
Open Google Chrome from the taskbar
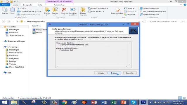[x=64, y=102]
